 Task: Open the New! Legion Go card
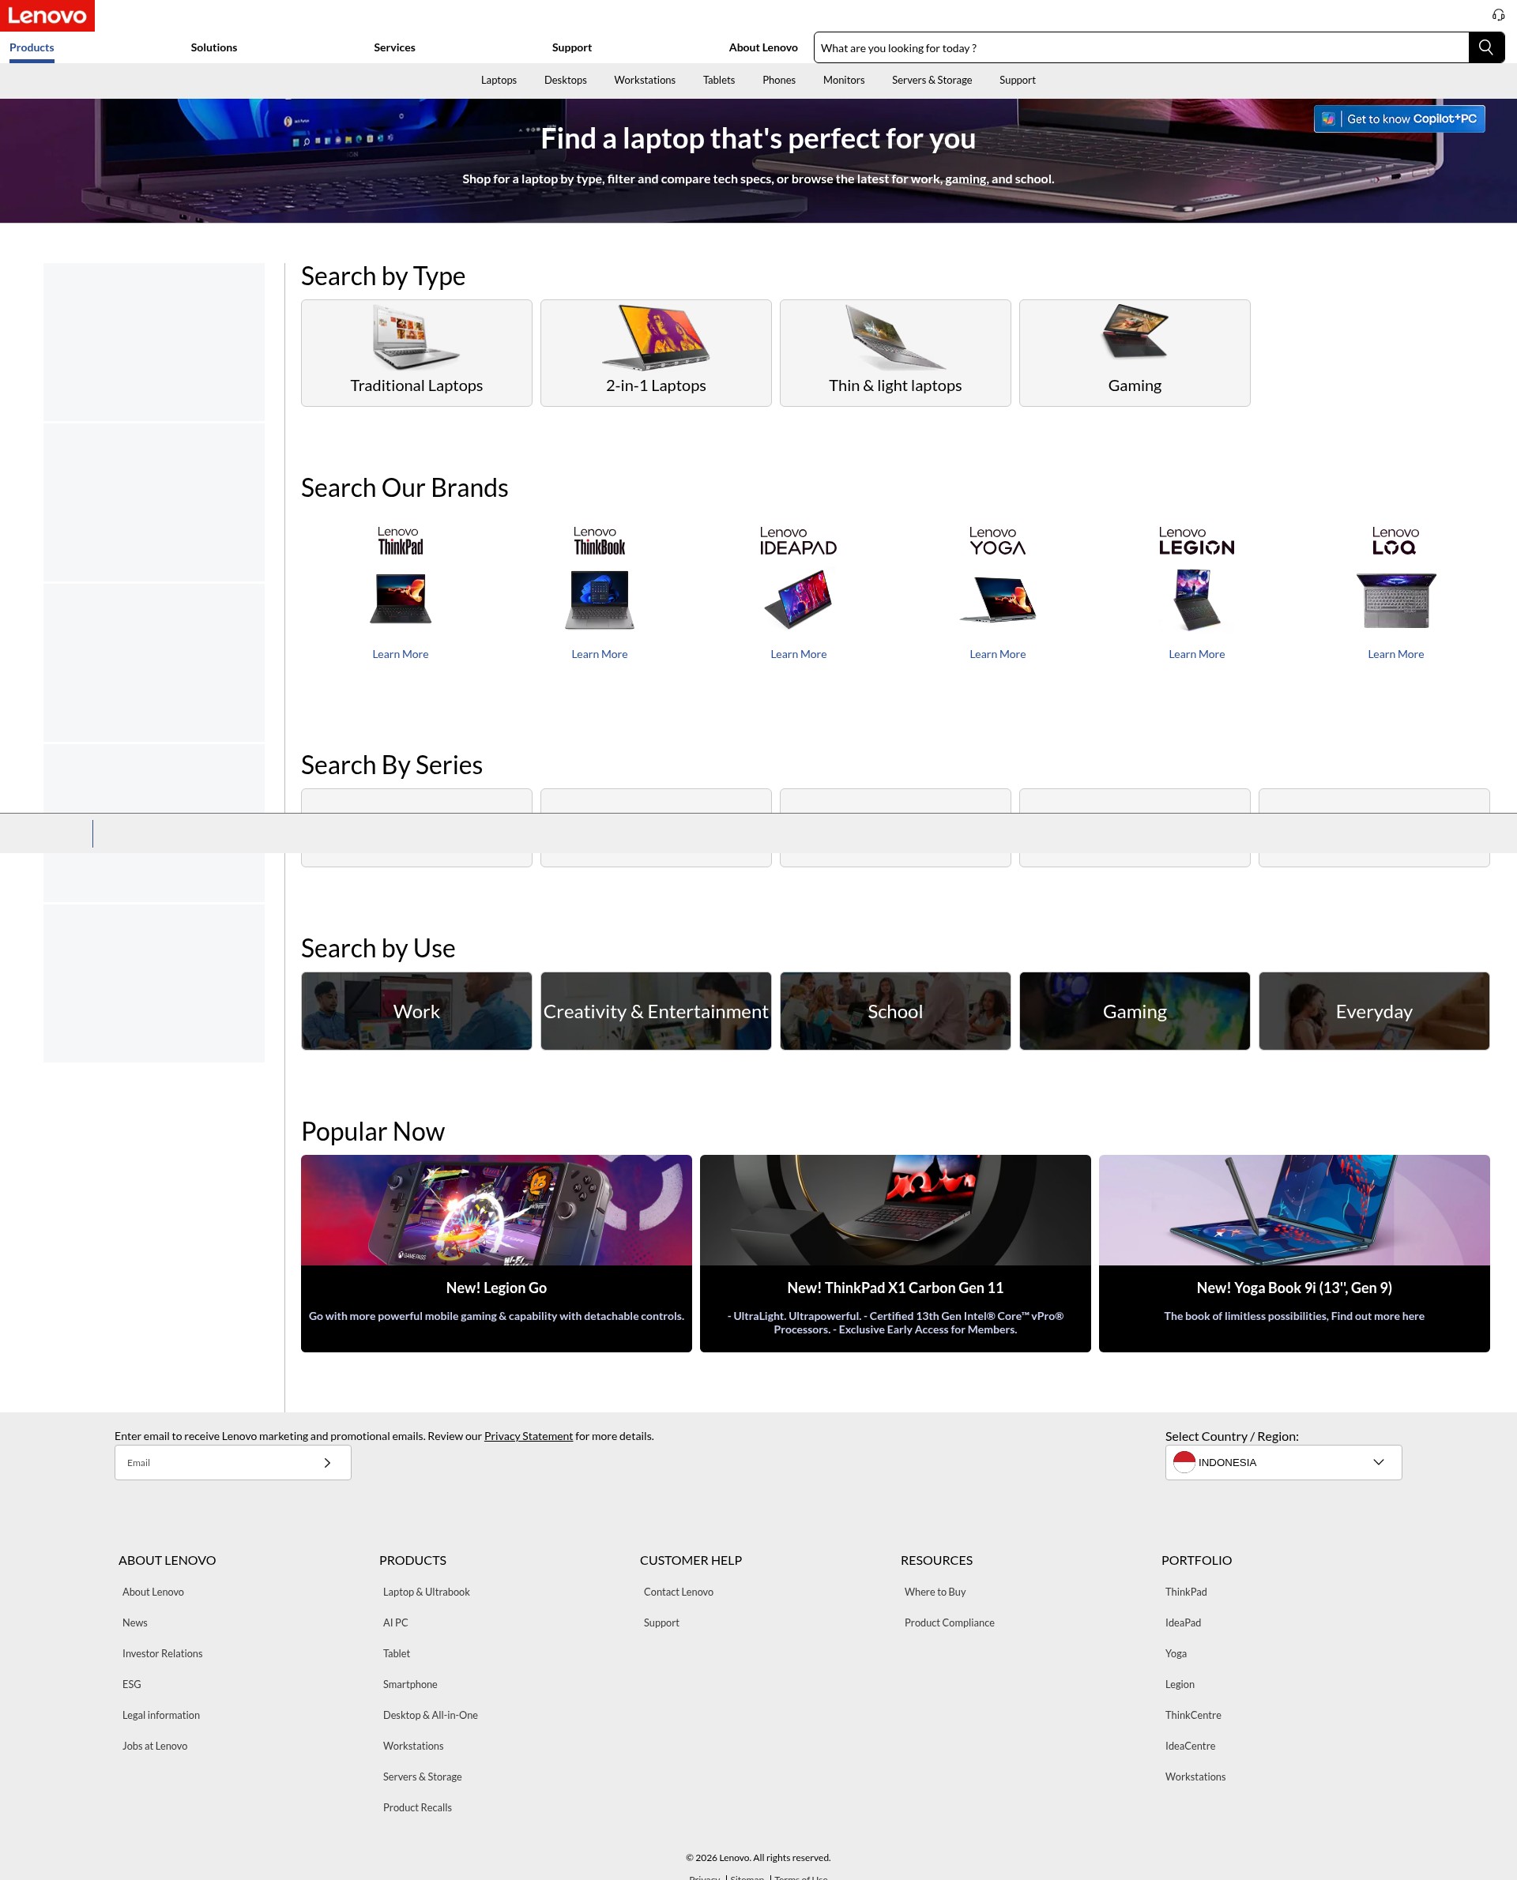coord(496,1254)
